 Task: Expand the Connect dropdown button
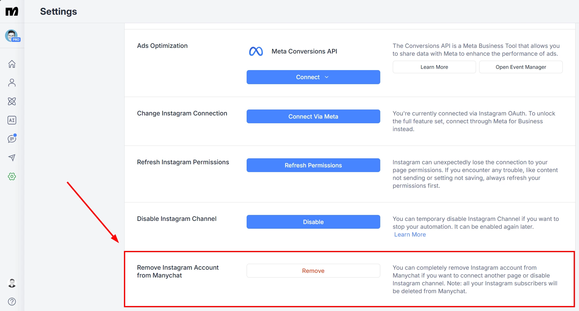(x=313, y=77)
